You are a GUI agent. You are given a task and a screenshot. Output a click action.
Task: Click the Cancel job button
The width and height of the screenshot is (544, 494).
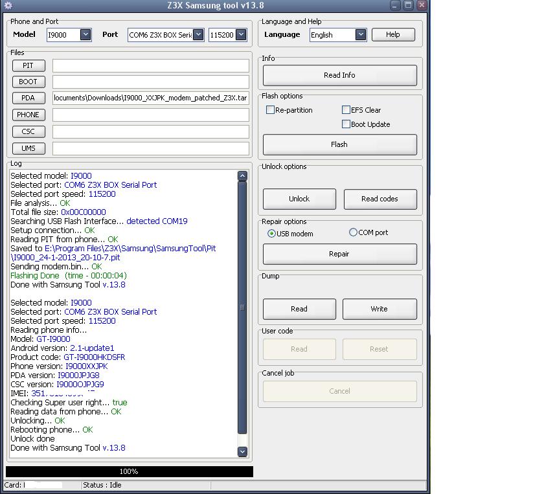339,391
